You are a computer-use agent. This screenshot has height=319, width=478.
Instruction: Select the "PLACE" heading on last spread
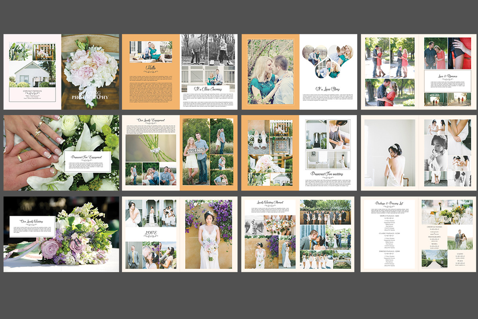tap(460, 261)
